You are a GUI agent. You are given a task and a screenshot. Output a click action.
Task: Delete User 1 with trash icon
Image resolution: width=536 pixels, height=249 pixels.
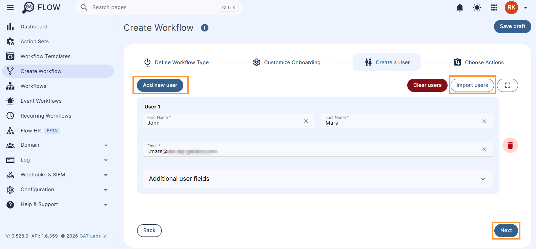pos(510,145)
